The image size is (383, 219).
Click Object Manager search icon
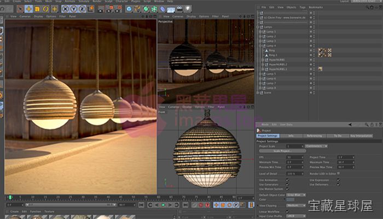(x=367, y=7)
